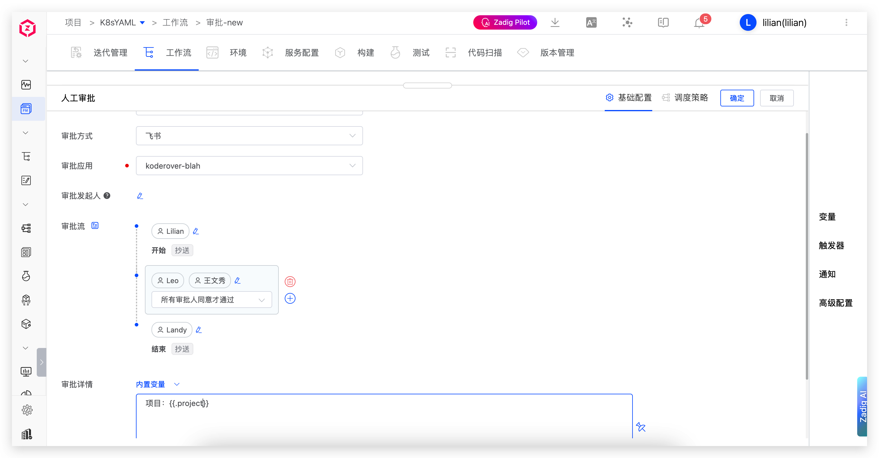Add a new approval stage
879x458 pixels.
pos(290,298)
